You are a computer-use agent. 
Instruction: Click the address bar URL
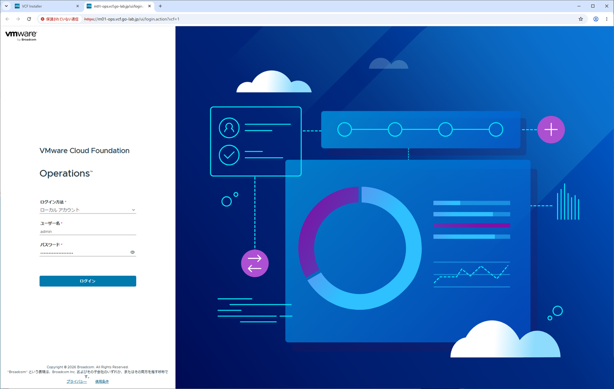(x=131, y=19)
